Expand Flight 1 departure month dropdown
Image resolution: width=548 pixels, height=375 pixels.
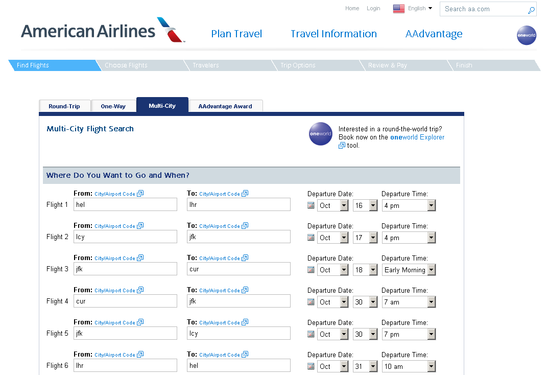pos(344,205)
